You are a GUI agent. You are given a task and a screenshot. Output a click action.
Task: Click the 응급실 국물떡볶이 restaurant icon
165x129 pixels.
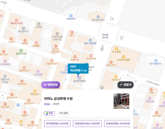point(56,46)
